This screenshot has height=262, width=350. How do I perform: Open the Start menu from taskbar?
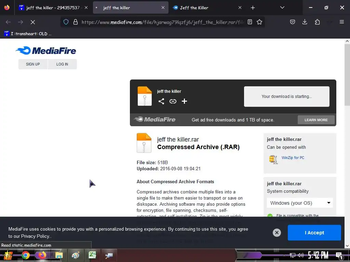pos(8,256)
